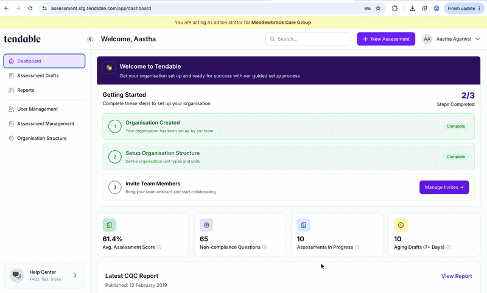The width and height of the screenshot is (487, 293).
Task: Click the media control icon in browser toolbar
Action: [x=424, y=9]
